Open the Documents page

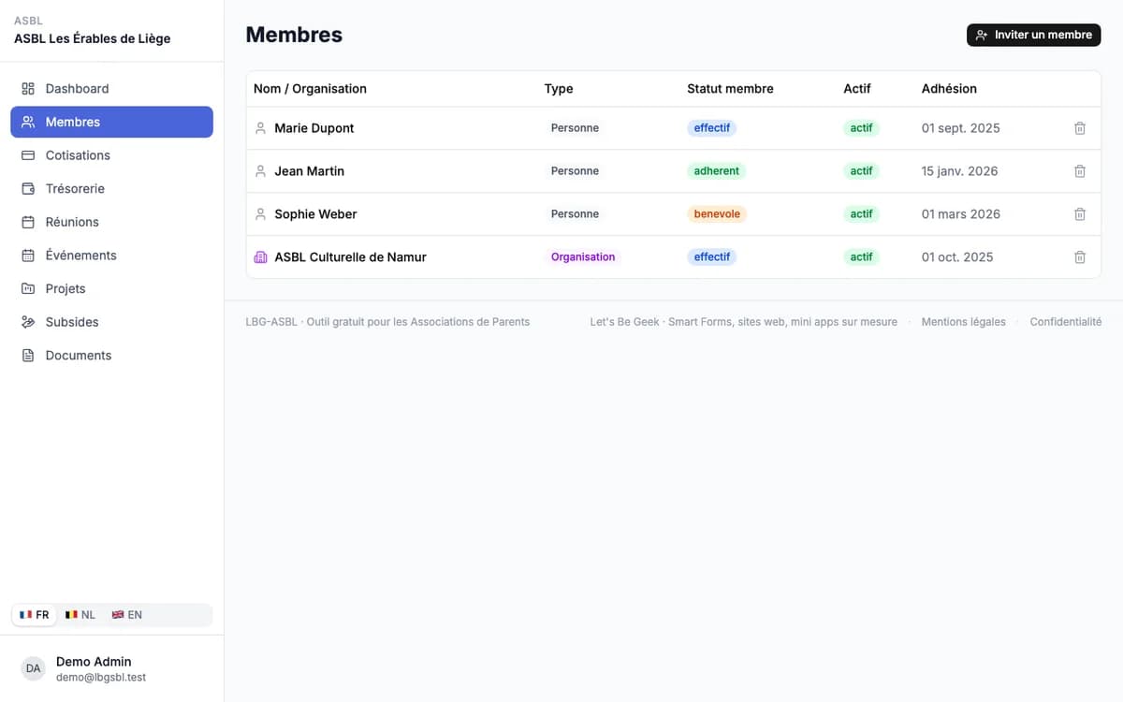pyautogui.click(x=111, y=356)
